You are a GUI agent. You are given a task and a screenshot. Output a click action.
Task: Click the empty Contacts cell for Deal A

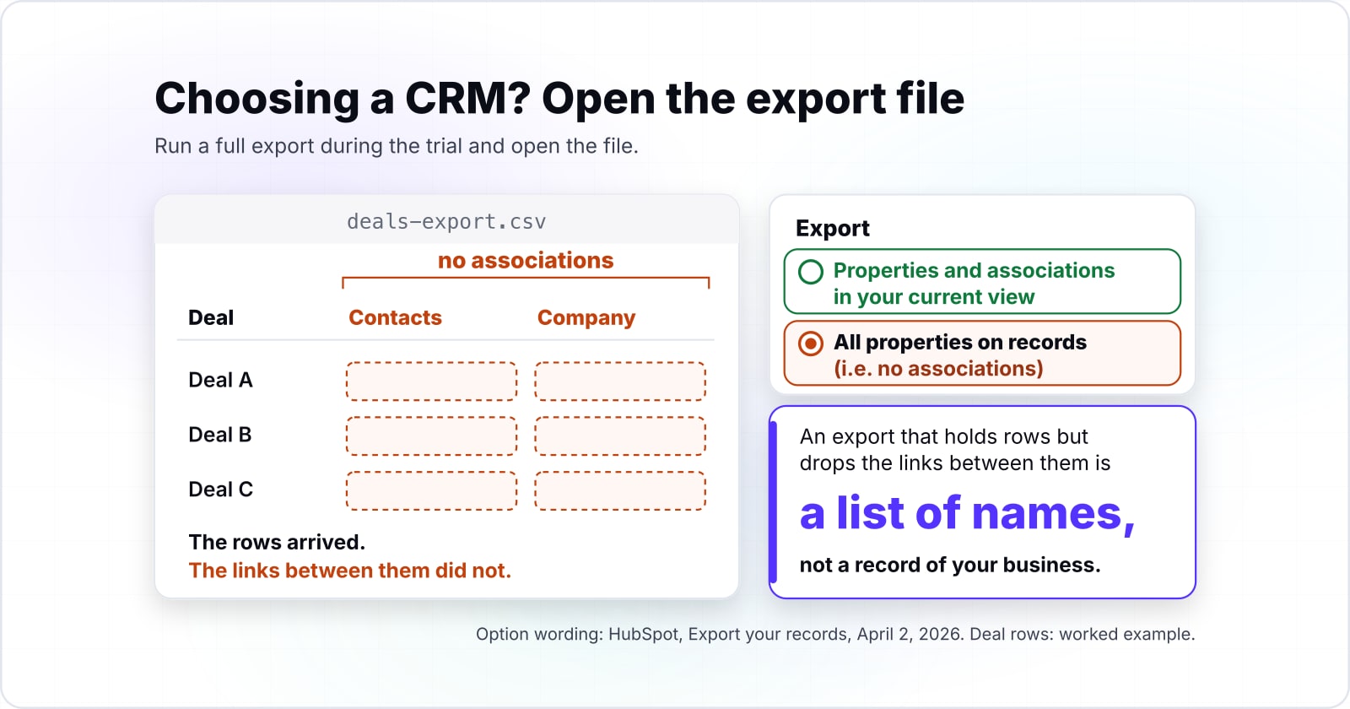431,382
